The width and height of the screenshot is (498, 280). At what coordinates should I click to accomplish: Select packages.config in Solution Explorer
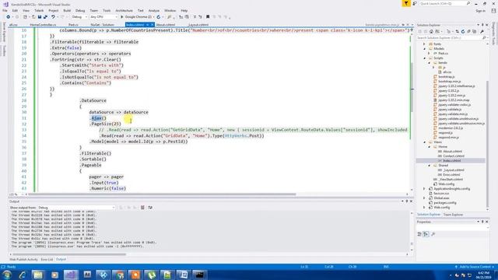444,202
